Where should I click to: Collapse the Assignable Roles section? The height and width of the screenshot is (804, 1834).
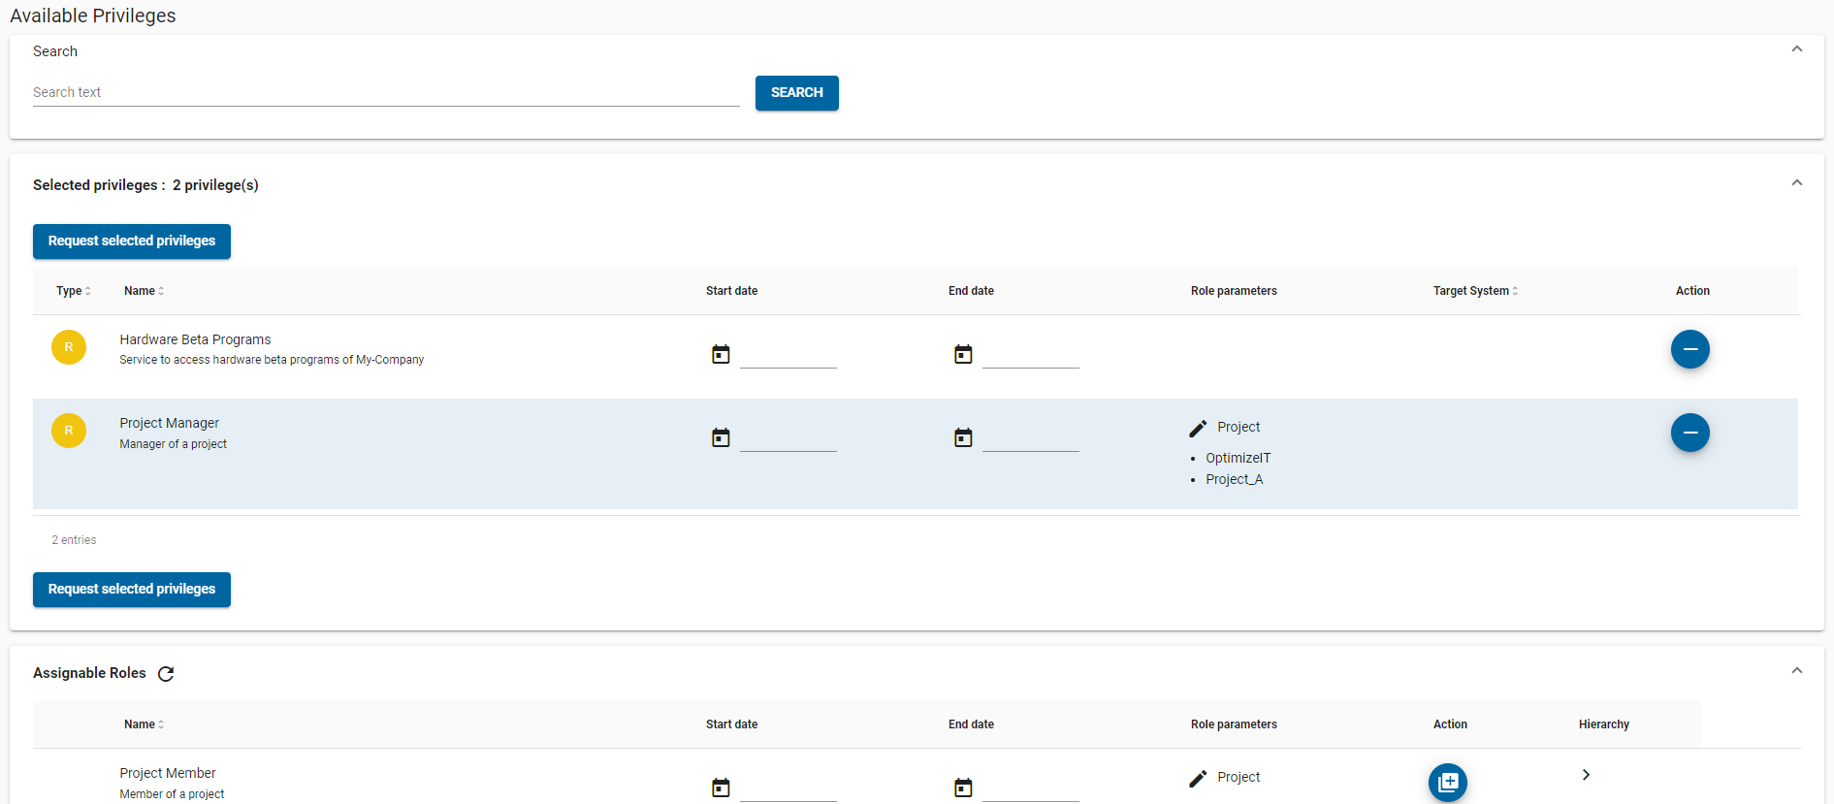click(x=1796, y=671)
